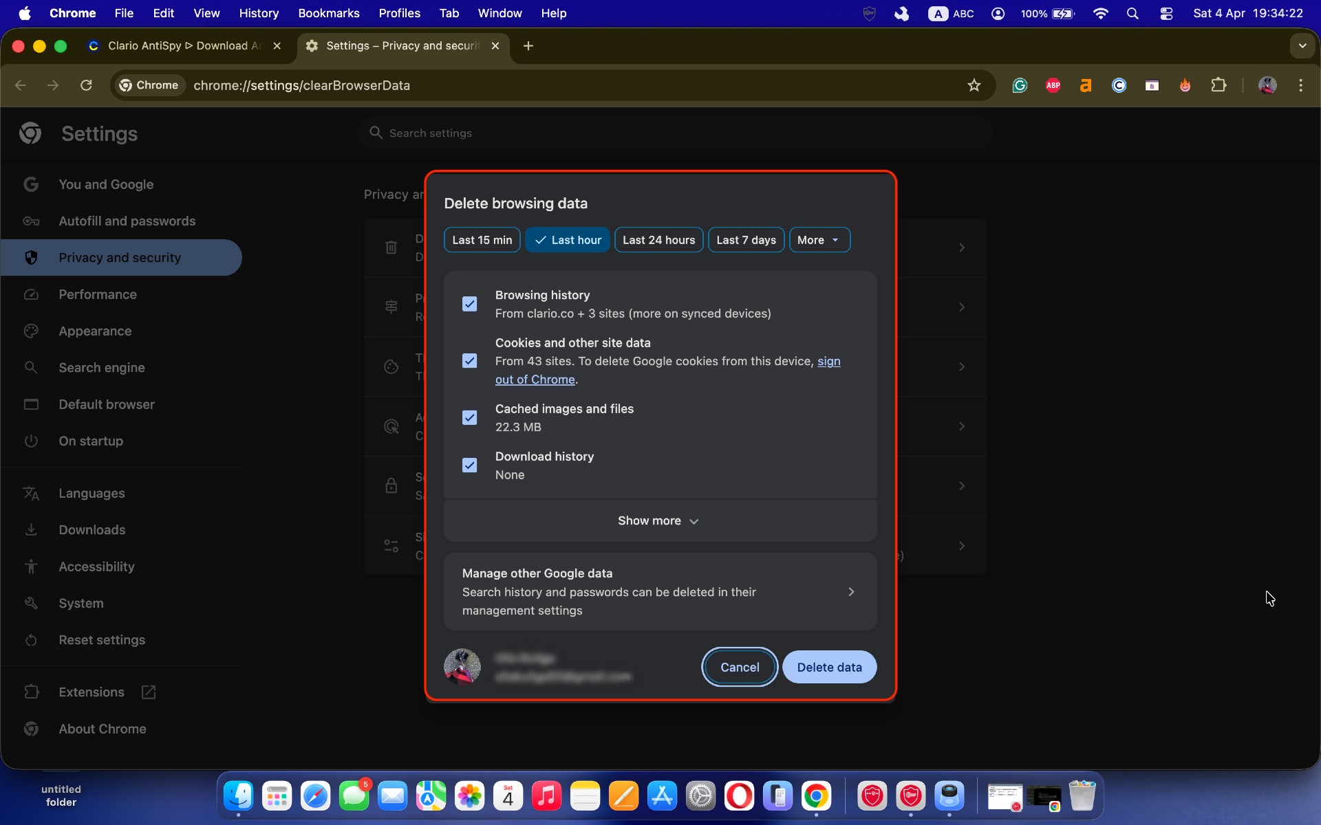Image resolution: width=1321 pixels, height=825 pixels.
Task: Open the Grammarly extension
Action: 1020,85
